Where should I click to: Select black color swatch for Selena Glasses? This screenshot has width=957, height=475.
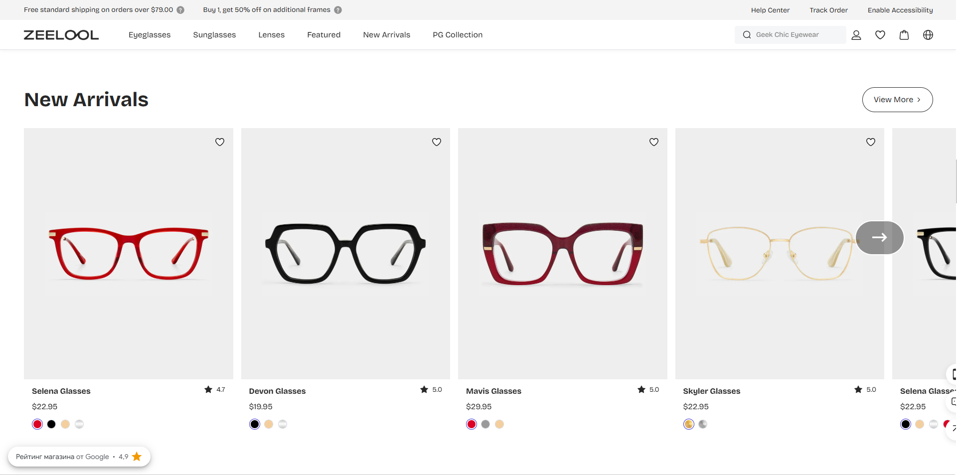point(51,424)
